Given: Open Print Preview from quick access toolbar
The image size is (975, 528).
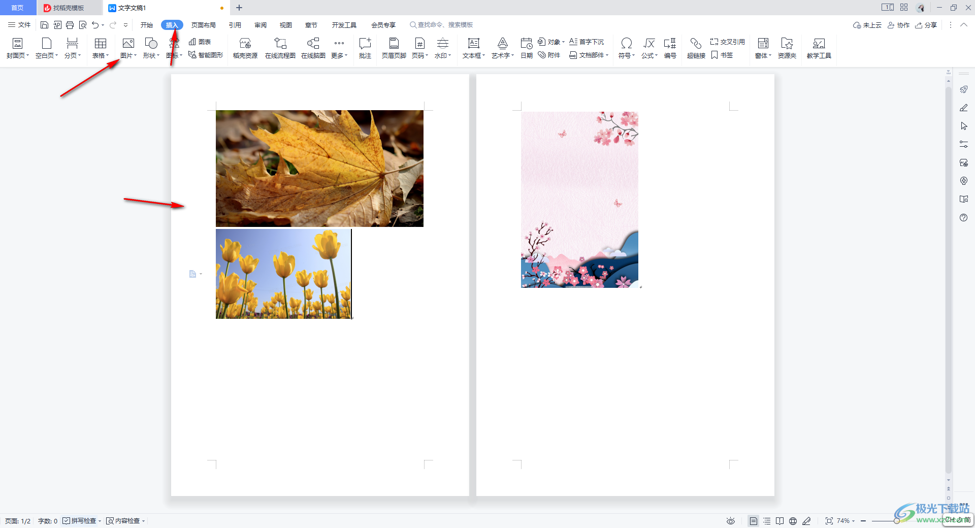Looking at the screenshot, I should coord(83,25).
